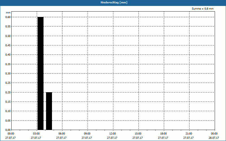Image resolution: width=226 pixels, height=141 pixels.
Task: Select the Summe = 0,8 mm label
Action: point(203,9)
